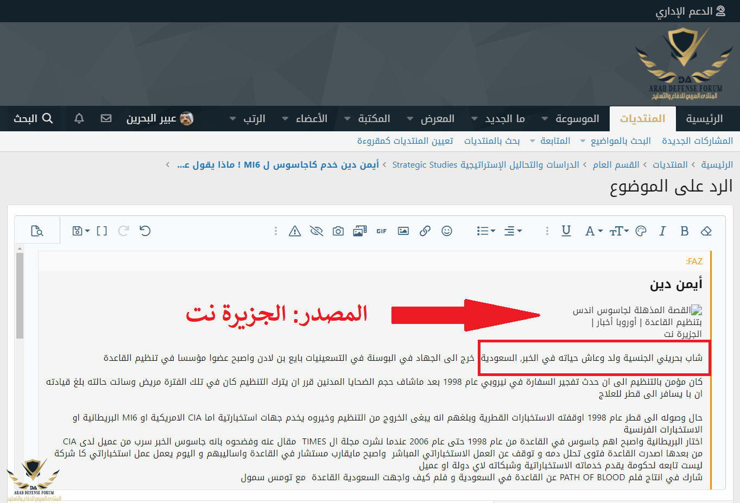This screenshot has height=503, width=740.
Task: Preview the reply with magnifier page icon
Action: [37, 231]
